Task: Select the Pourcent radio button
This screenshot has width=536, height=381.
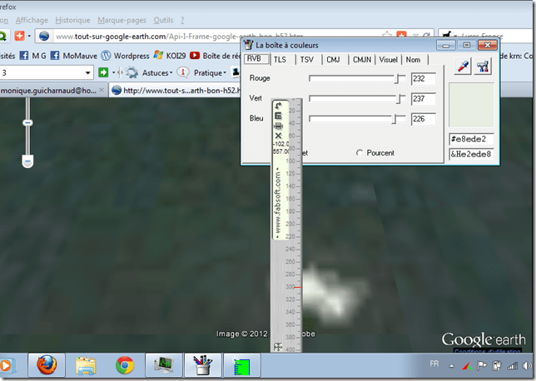Action: click(360, 153)
